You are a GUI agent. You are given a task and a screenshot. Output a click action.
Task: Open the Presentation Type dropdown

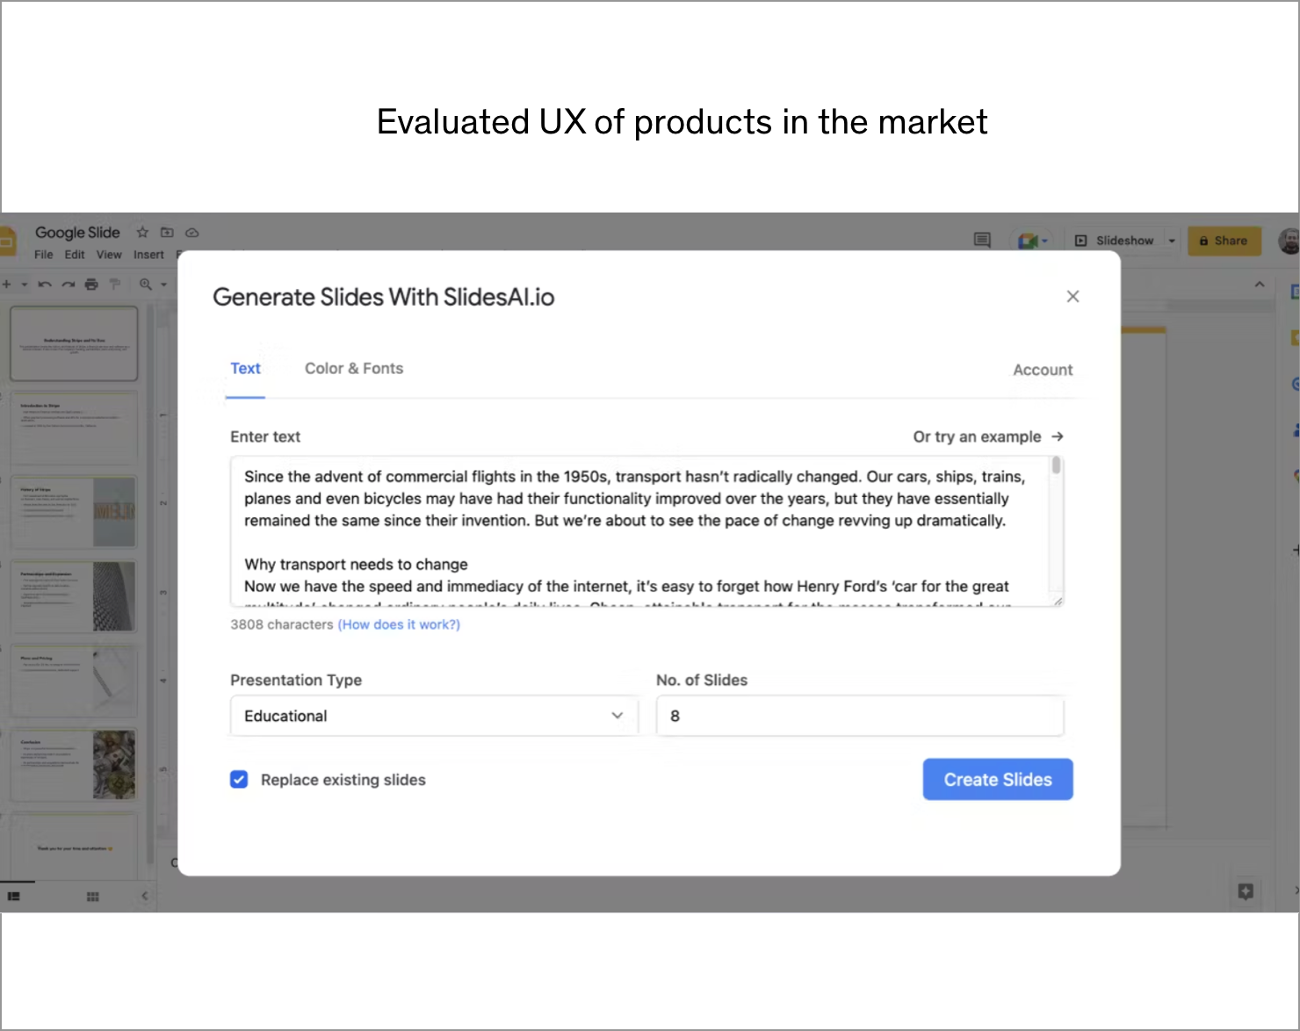coord(434,716)
